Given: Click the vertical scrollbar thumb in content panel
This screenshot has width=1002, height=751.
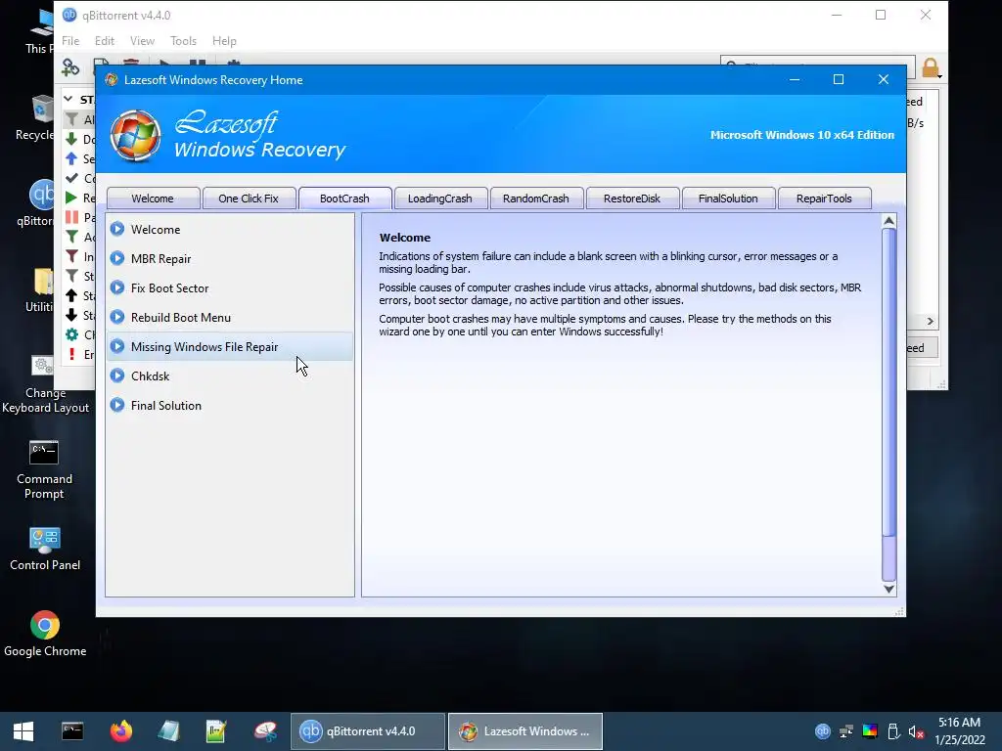Looking at the screenshot, I should (x=888, y=382).
